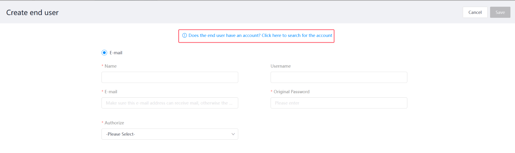Viewport: 515px width, 153px height.
Task: Click into the Username text box
Action: click(x=339, y=77)
